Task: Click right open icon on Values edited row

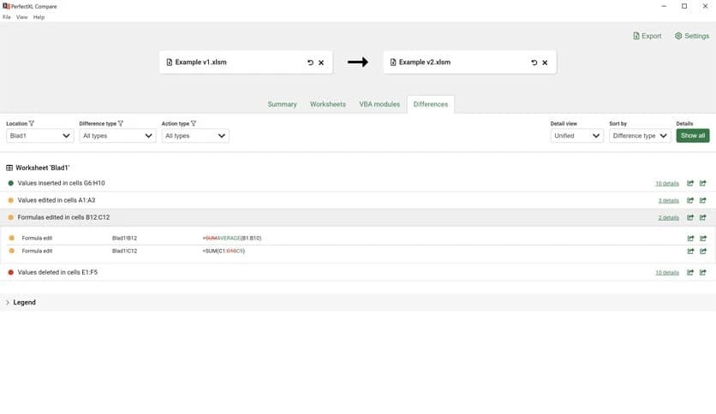Action: point(703,201)
